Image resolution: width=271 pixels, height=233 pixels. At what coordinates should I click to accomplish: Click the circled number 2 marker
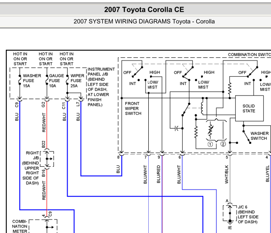(223, 144)
